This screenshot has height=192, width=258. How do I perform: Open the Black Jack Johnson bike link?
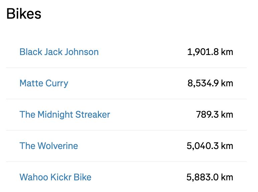pyautogui.click(x=59, y=52)
